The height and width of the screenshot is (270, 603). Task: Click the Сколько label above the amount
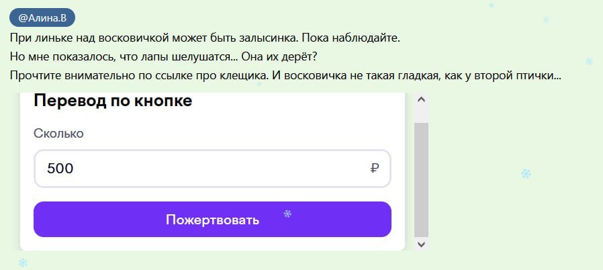click(x=58, y=133)
